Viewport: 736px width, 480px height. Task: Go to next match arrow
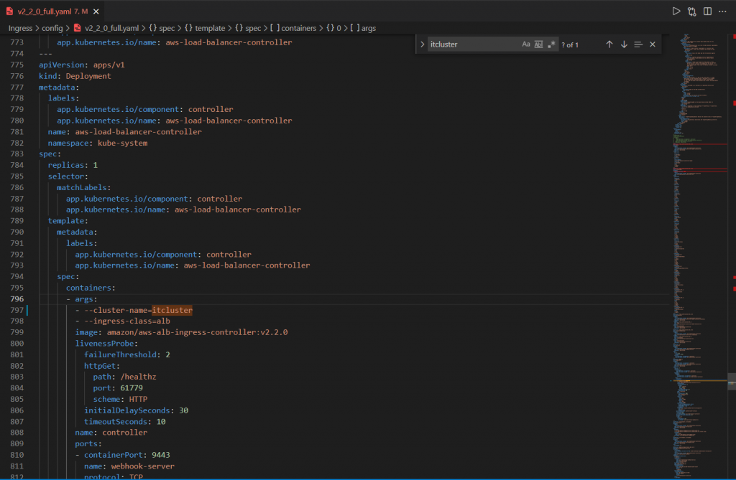pos(624,44)
